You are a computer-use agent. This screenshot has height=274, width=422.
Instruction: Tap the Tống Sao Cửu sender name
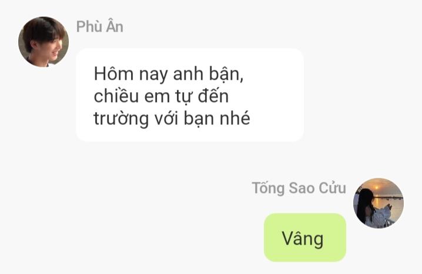coord(299,188)
